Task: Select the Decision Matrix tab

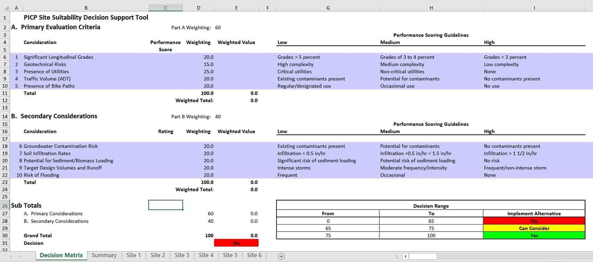Action: click(61, 255)
